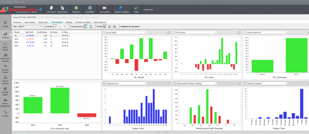Select L+S direction toggle
Viewport: 309px width, 134px height.
55,27
